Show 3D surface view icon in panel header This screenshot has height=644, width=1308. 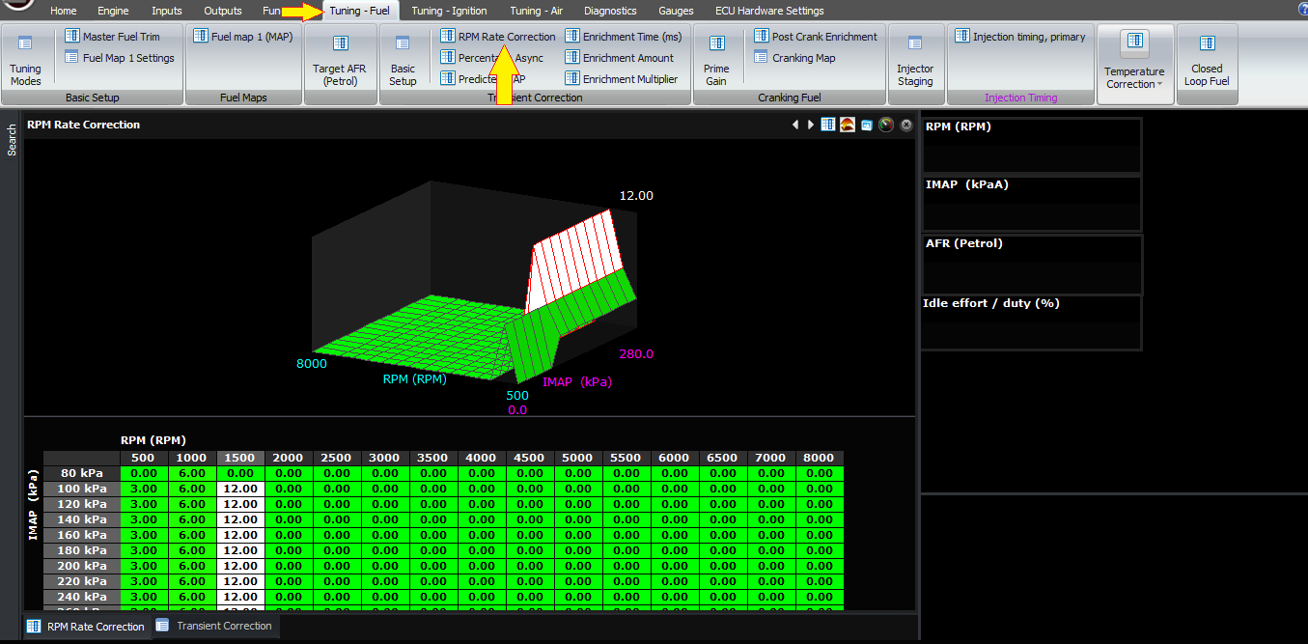(848, 125)
